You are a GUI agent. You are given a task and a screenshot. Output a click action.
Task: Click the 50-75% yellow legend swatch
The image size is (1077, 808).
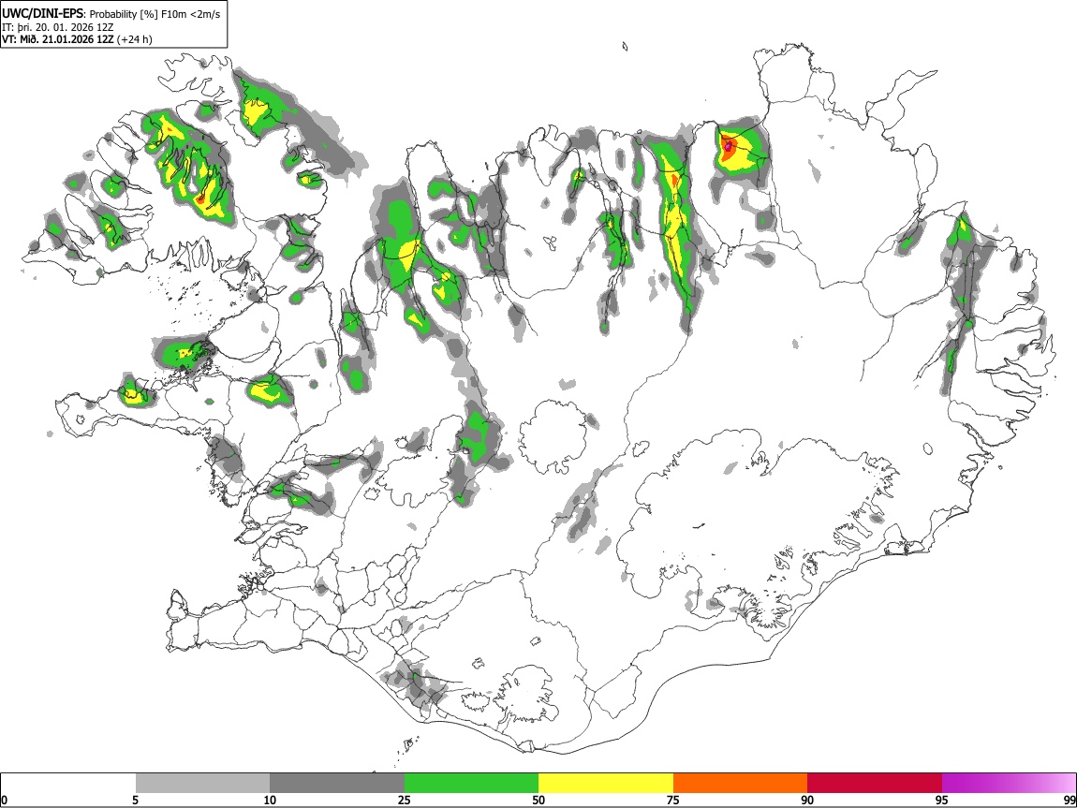(606, 784)
